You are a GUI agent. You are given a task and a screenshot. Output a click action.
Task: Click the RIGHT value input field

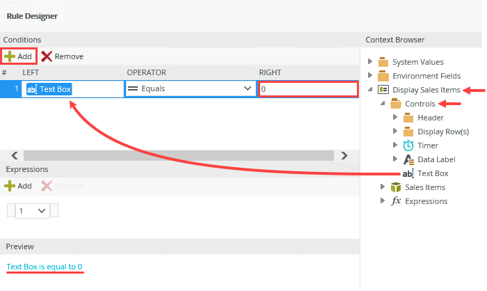click(308, 89)
